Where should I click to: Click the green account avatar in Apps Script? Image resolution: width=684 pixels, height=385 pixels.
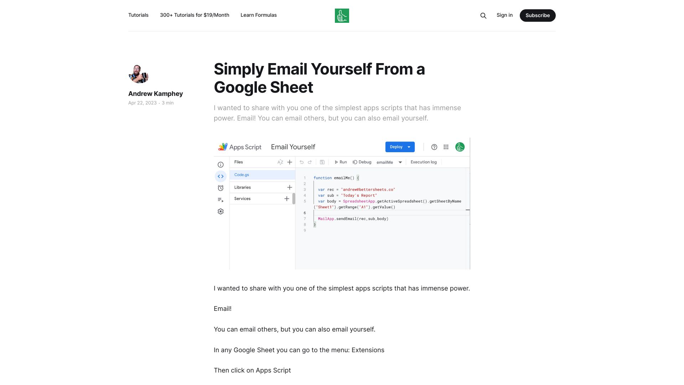[460, 147]
